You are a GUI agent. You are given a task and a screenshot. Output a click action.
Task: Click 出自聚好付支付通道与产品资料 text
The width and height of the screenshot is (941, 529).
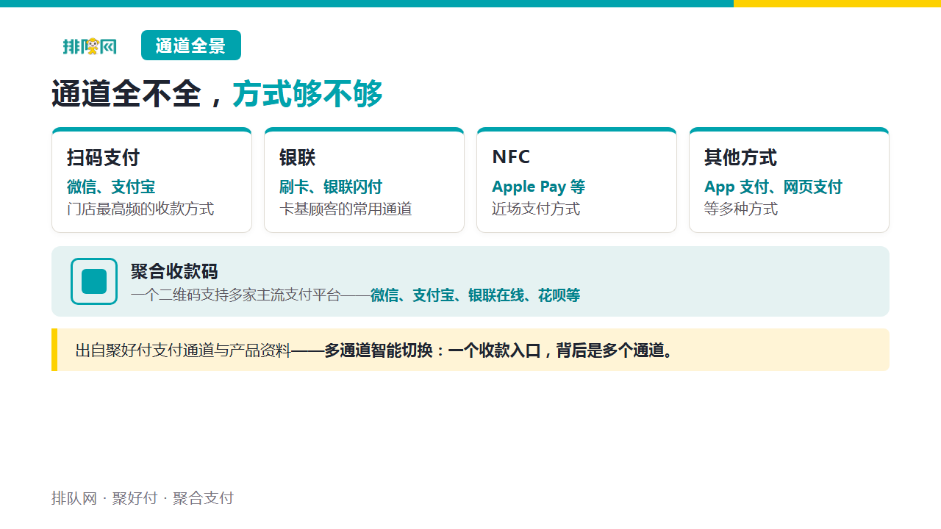pos(183,350)
